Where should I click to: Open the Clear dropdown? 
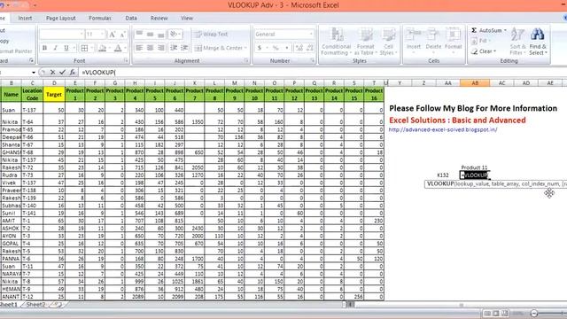coord(484,51)
